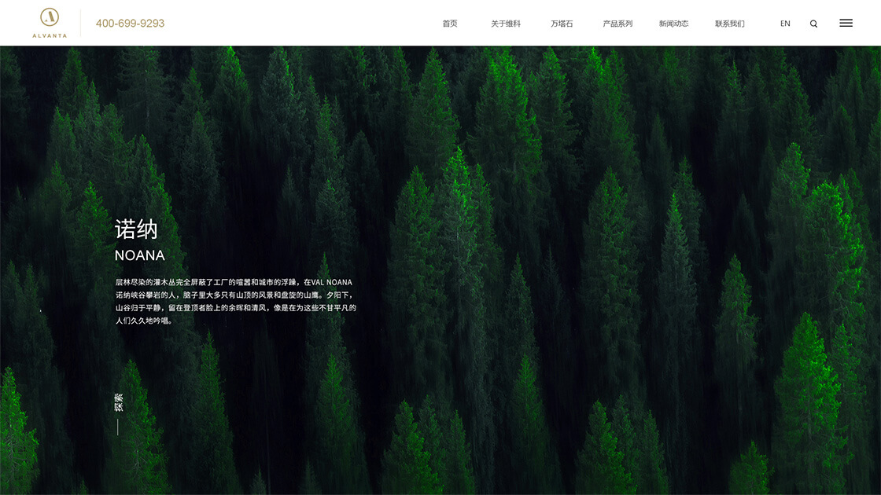This screenshot has height=495, width=881.
Task: Open search with the magnifier icon
Action: pos(813,24)
